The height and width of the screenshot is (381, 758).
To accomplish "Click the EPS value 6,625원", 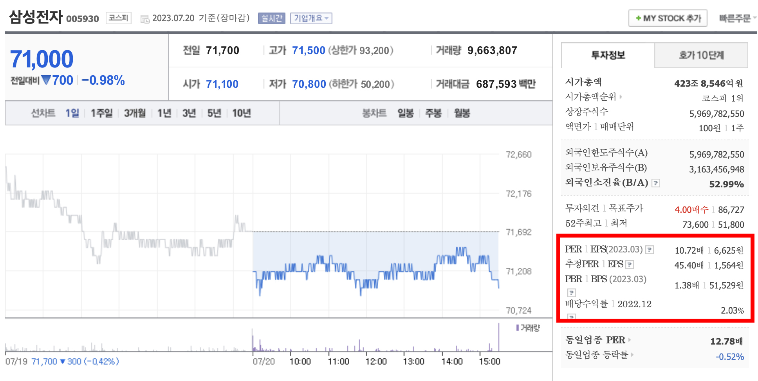I will pyautogui.click(x=729, y=250).
